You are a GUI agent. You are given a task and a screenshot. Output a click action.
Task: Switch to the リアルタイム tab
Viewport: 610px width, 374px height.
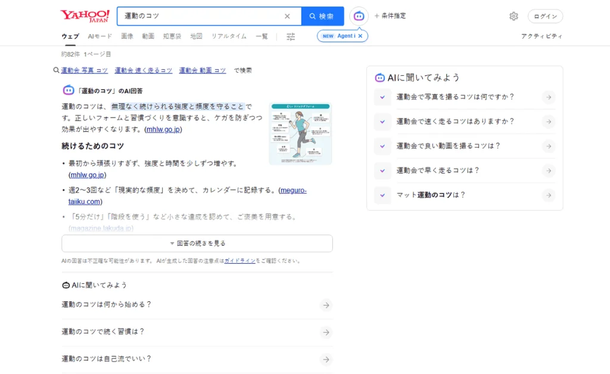(229, 36)
